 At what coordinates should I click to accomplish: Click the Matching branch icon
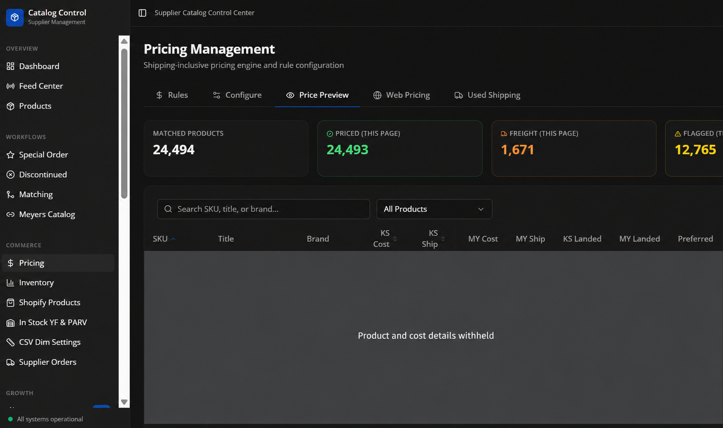click(x=10, y=195)
